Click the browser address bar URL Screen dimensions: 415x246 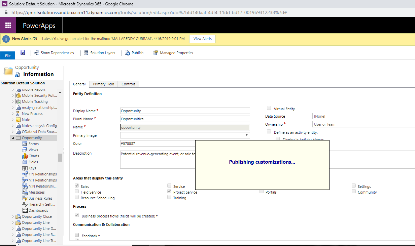(149, 12)
